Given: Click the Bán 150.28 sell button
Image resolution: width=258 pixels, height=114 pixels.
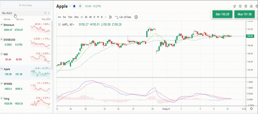Looking at the screenshot, I should click(x=222, y=14).
